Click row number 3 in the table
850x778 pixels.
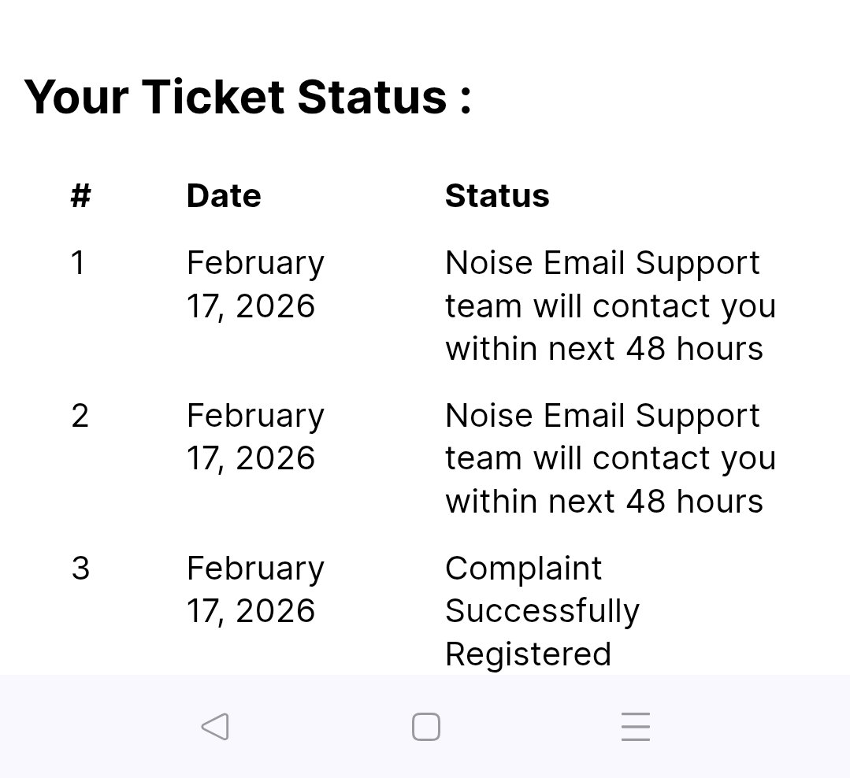[x=80, y=569]
